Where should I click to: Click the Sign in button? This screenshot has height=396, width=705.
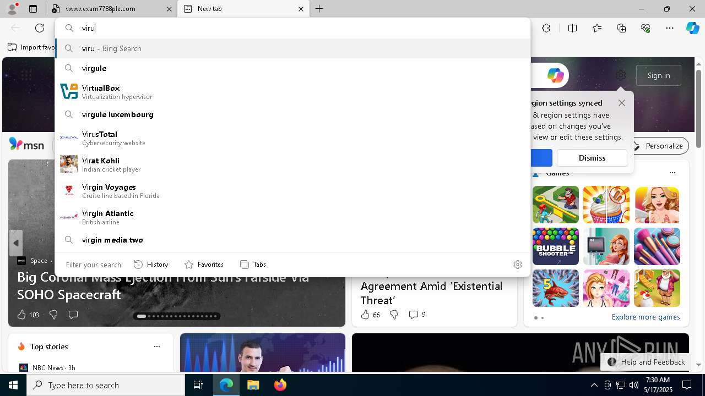click(659, 75)
